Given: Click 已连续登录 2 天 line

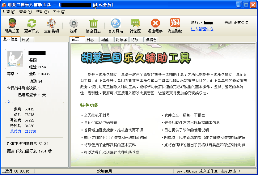Looking at the screenshot, I should coord(32,95).
